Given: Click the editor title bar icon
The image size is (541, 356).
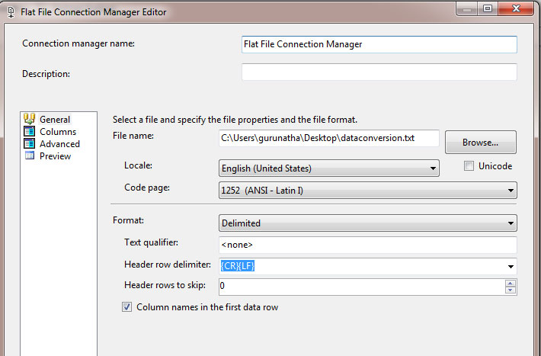Looking at the screenshot, I should click(x=11, y=12).
